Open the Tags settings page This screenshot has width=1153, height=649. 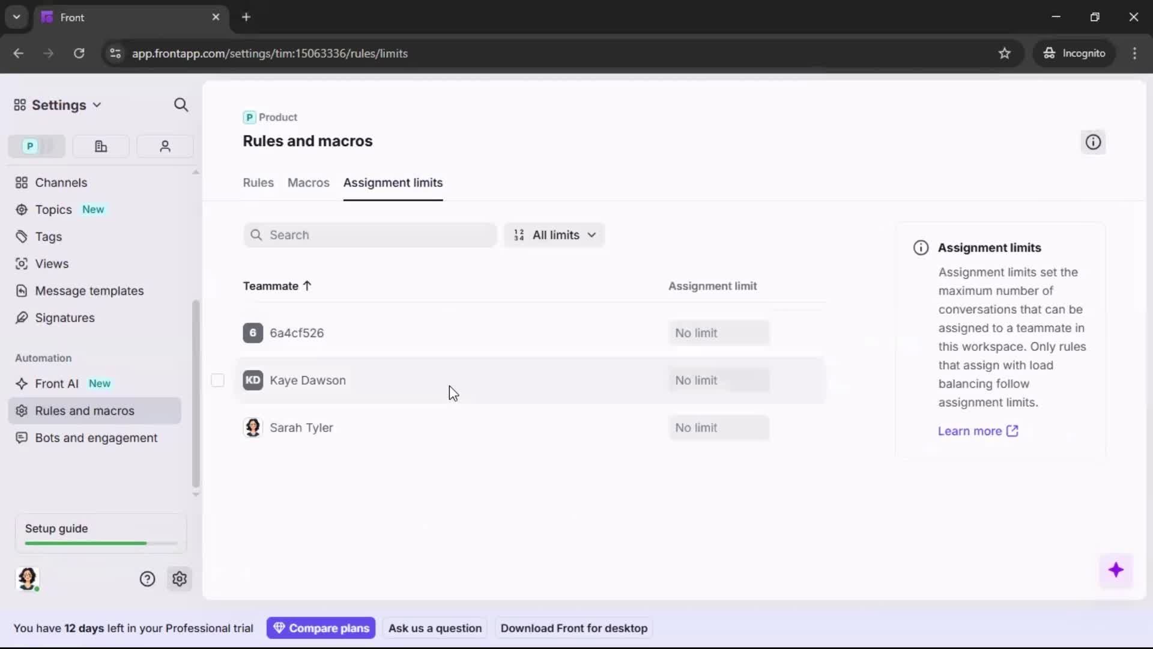(x=48, y=237)
